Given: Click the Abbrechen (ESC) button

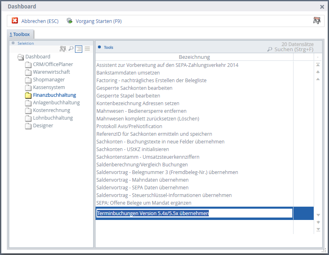Looking at the screenshot, I should click(40, 21).
